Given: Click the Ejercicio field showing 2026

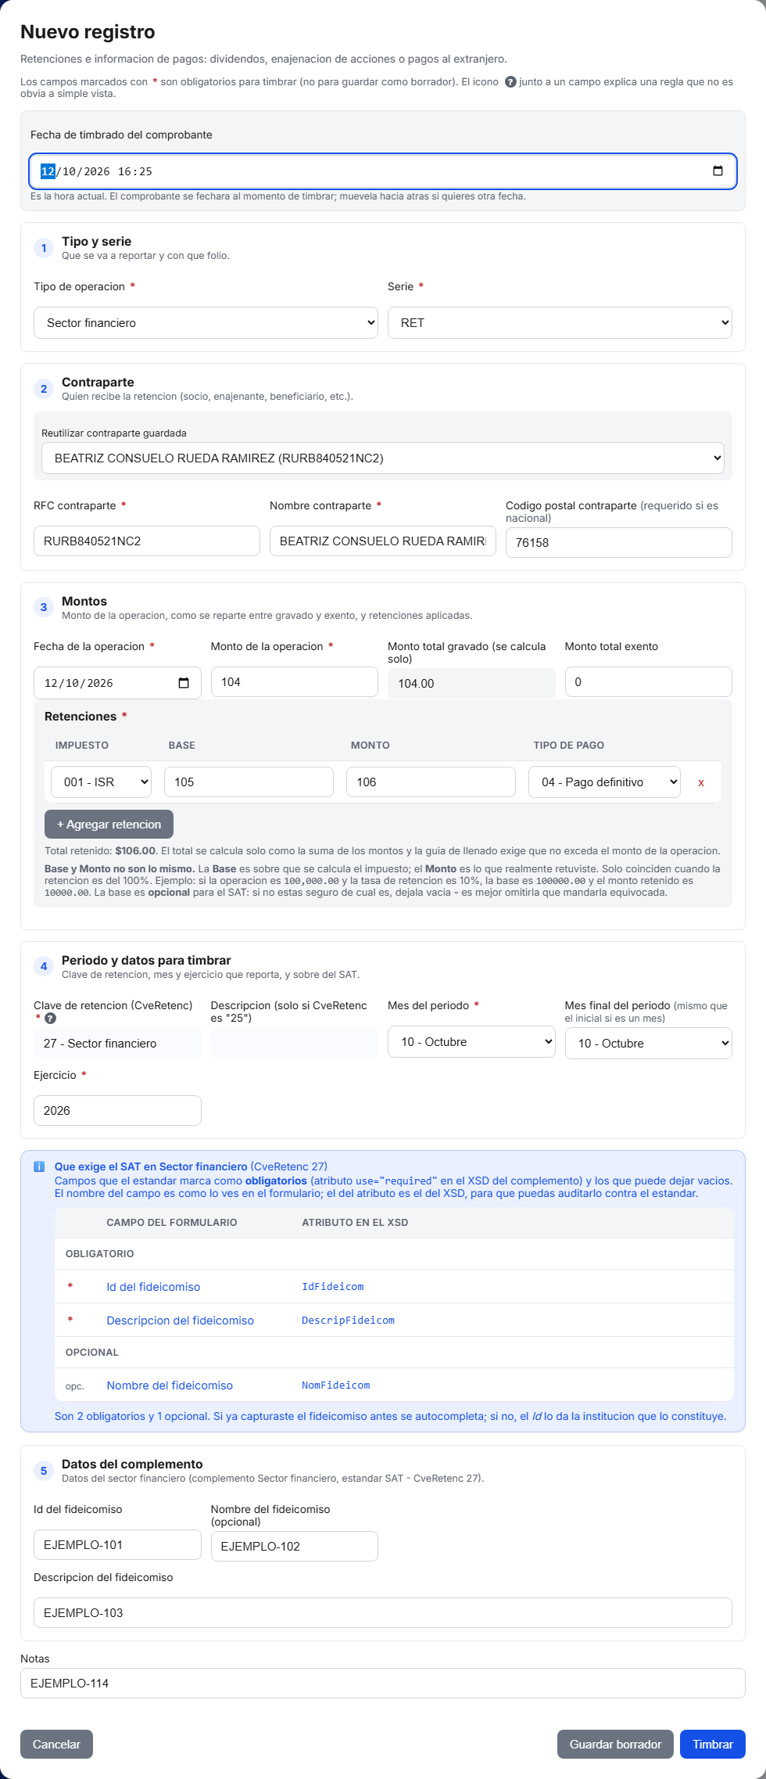Looking at the screenshot, I should click(117, 1111).
